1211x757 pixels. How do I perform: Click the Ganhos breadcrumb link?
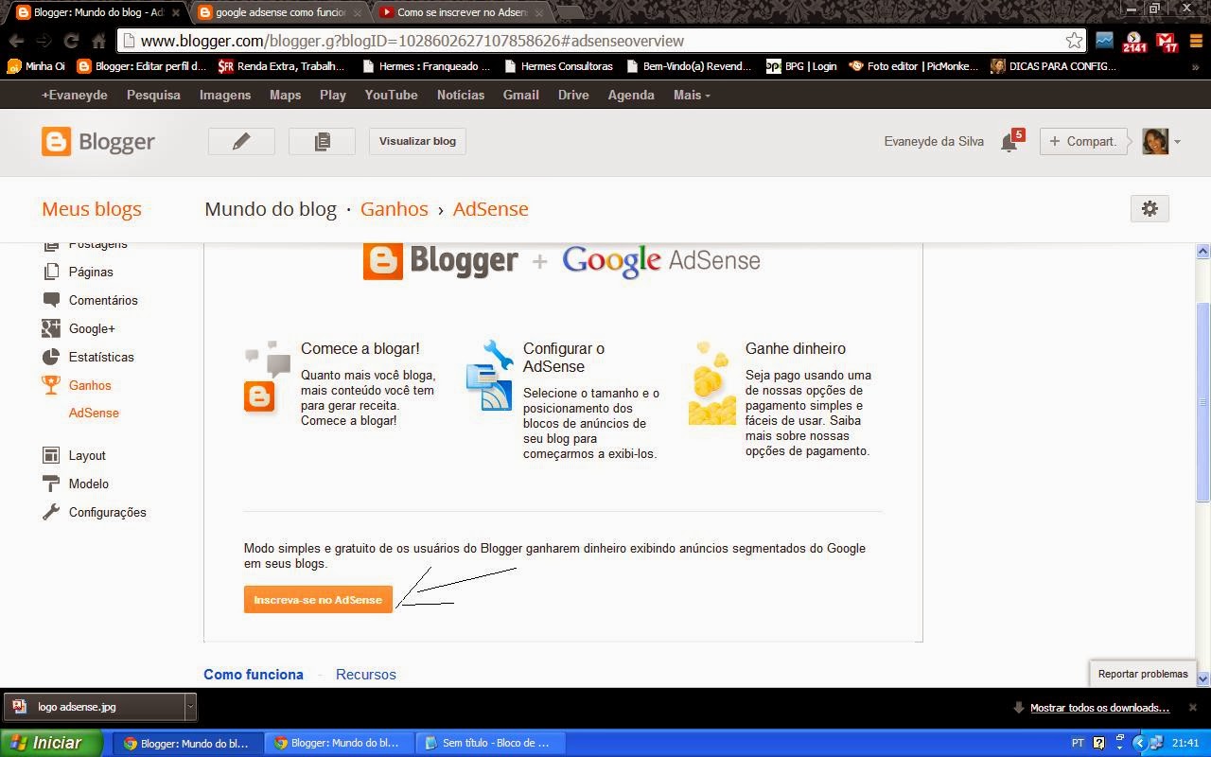(x=395, y=209)
